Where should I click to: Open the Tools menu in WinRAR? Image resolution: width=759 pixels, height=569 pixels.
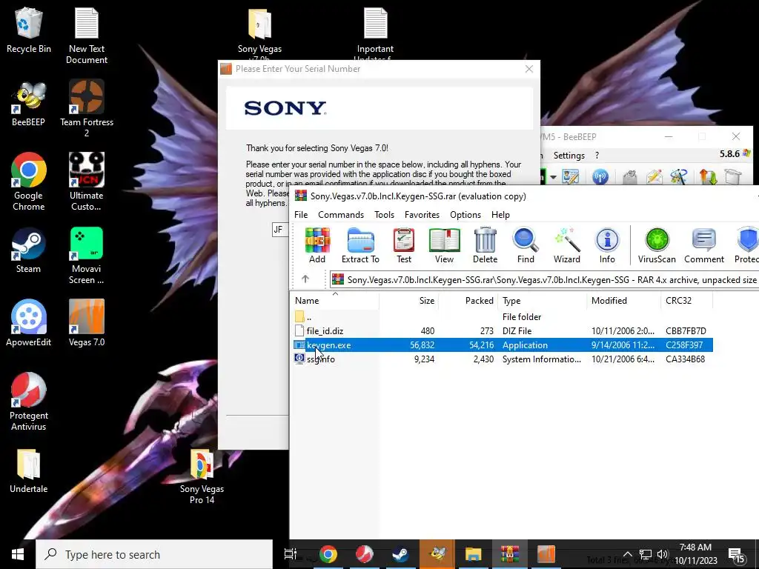(x=385, y=214)
